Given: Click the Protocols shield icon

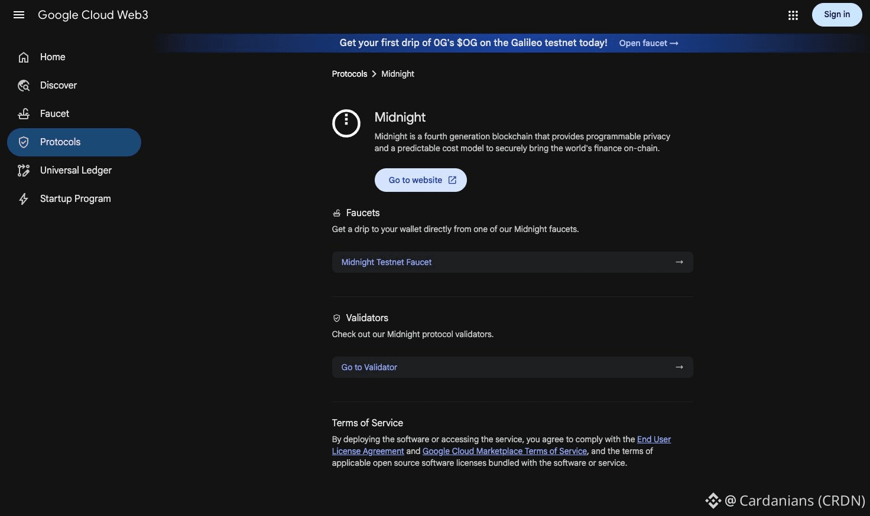Looking at the screenshot, I should tap(24, 142).
